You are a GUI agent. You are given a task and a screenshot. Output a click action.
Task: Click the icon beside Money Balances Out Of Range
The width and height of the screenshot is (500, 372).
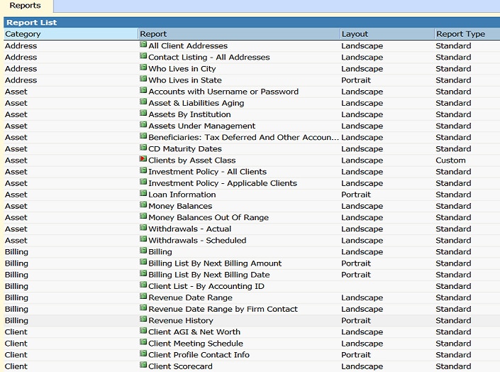pyautogui.click(x=143, y=217)
